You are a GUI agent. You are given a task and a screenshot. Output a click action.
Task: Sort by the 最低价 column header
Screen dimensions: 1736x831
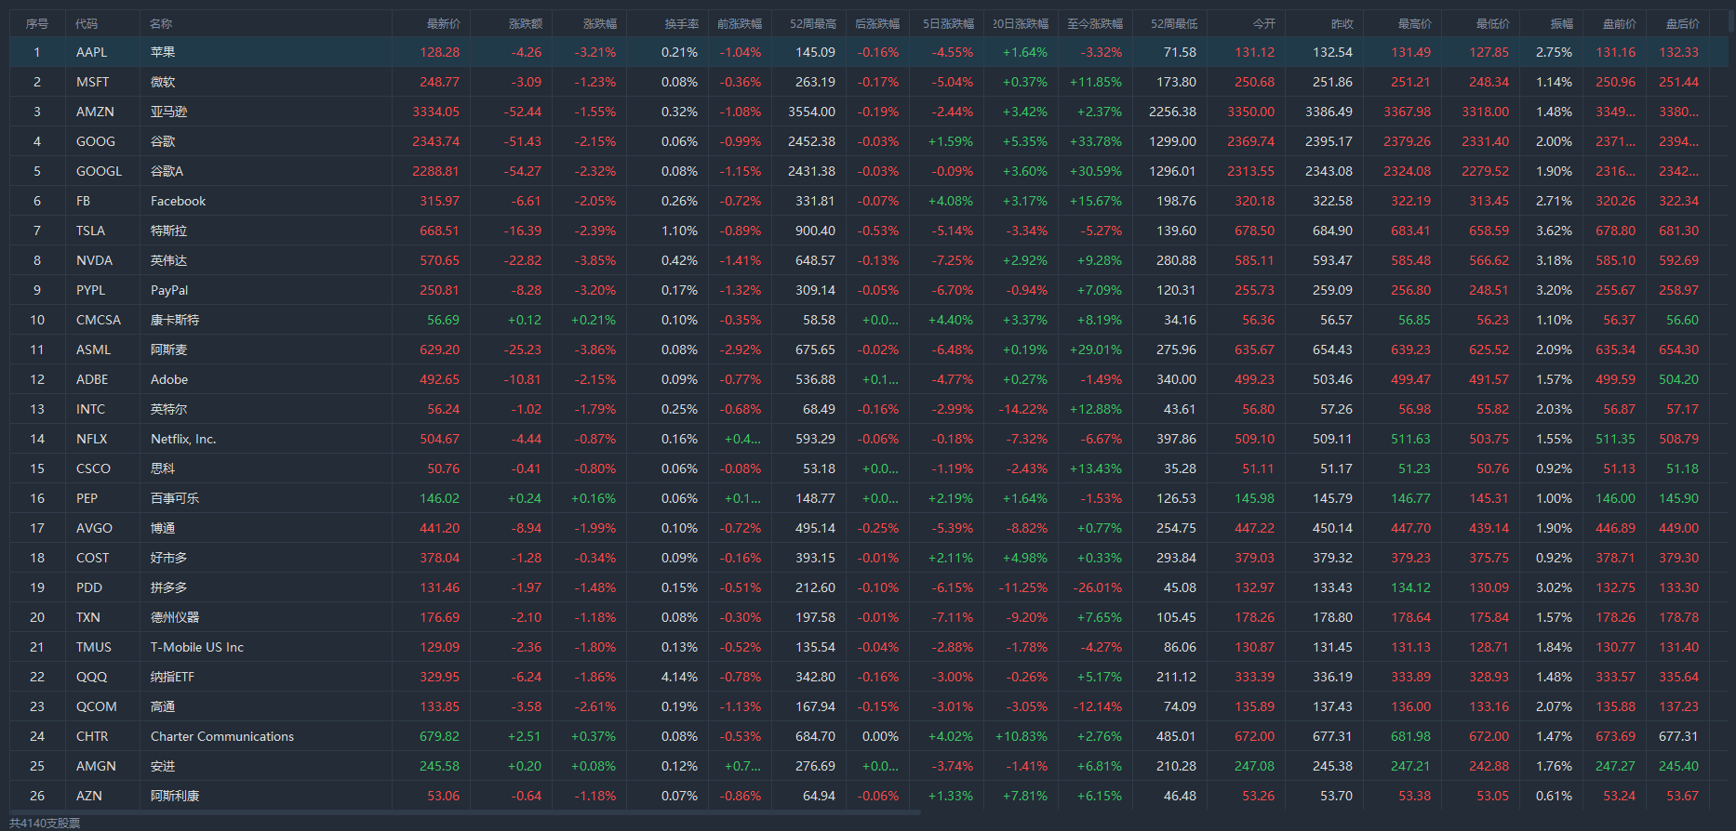point(1493,23)
